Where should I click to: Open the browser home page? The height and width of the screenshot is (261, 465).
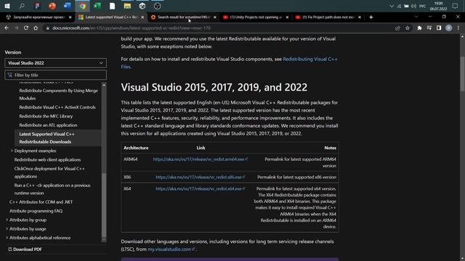pyautogui.click(x=36, y=28)
